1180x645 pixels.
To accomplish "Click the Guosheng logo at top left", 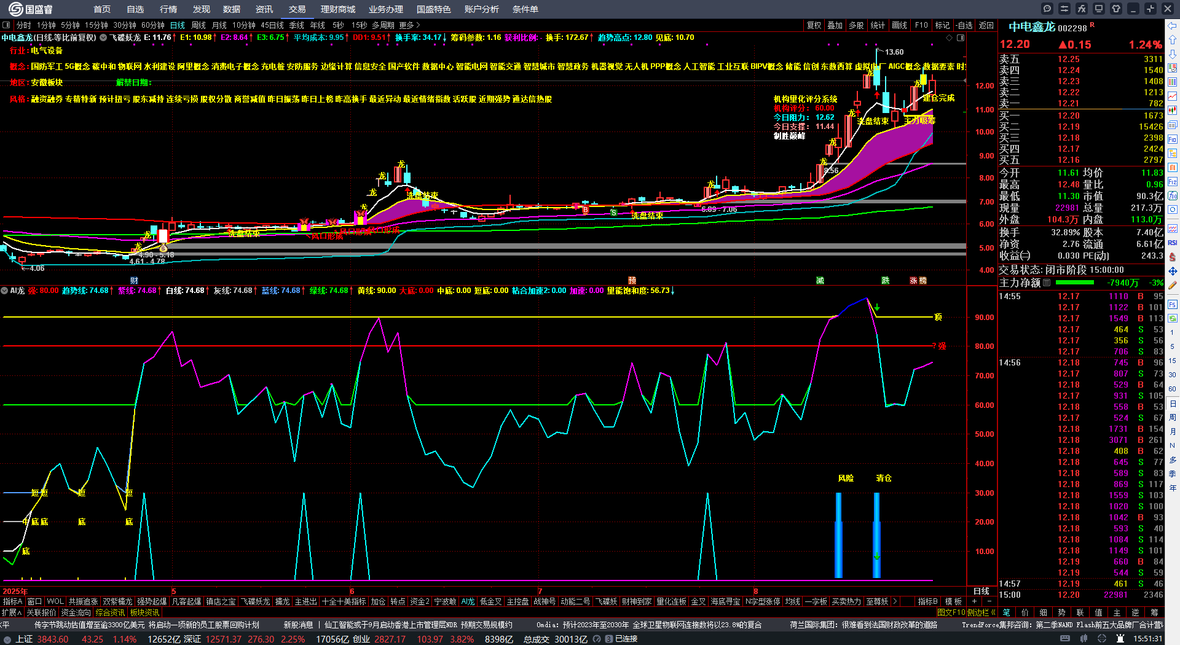I will coord(31,9).
